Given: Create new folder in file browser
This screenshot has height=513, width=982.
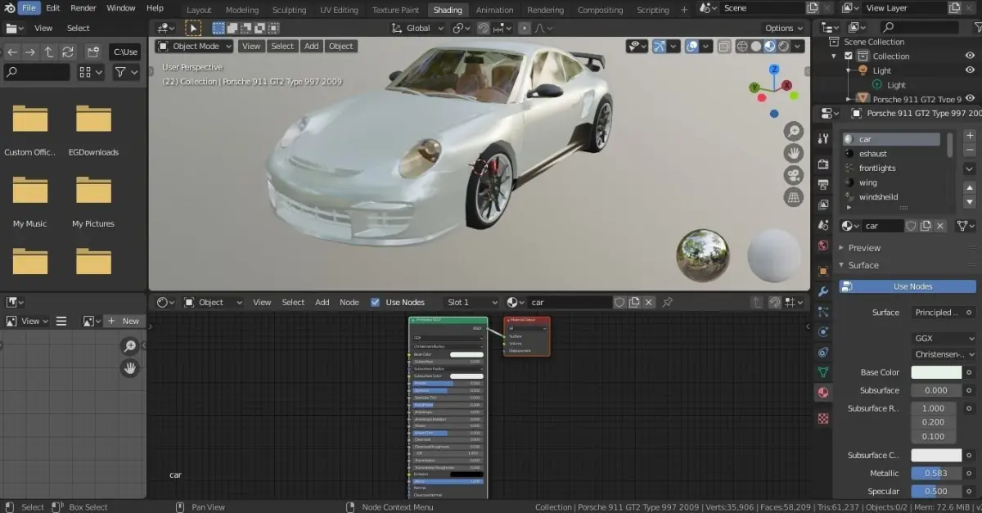Looking at the screenshot, I should click(x=92, y=52).
